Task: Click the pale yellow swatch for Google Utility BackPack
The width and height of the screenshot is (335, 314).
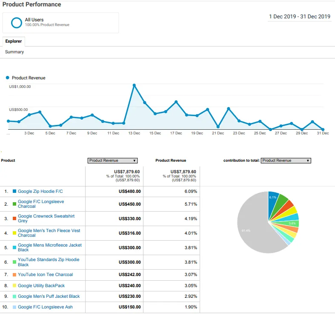Action: pyautogui.click(x=14, y=285)
